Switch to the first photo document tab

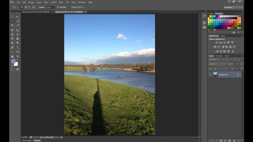[37, 12]
